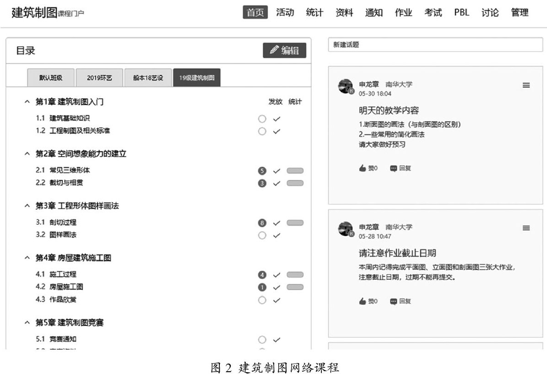Click checkmark for 3.1 剖切过程
Screen dimensions: 547x374
tap(276, 223)
